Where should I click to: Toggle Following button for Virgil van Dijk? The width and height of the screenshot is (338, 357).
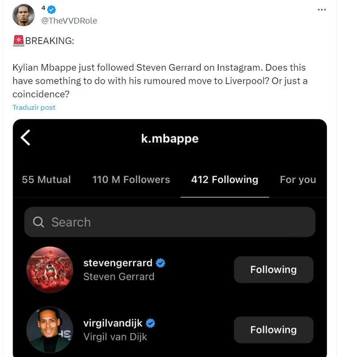tap(274, 329)
